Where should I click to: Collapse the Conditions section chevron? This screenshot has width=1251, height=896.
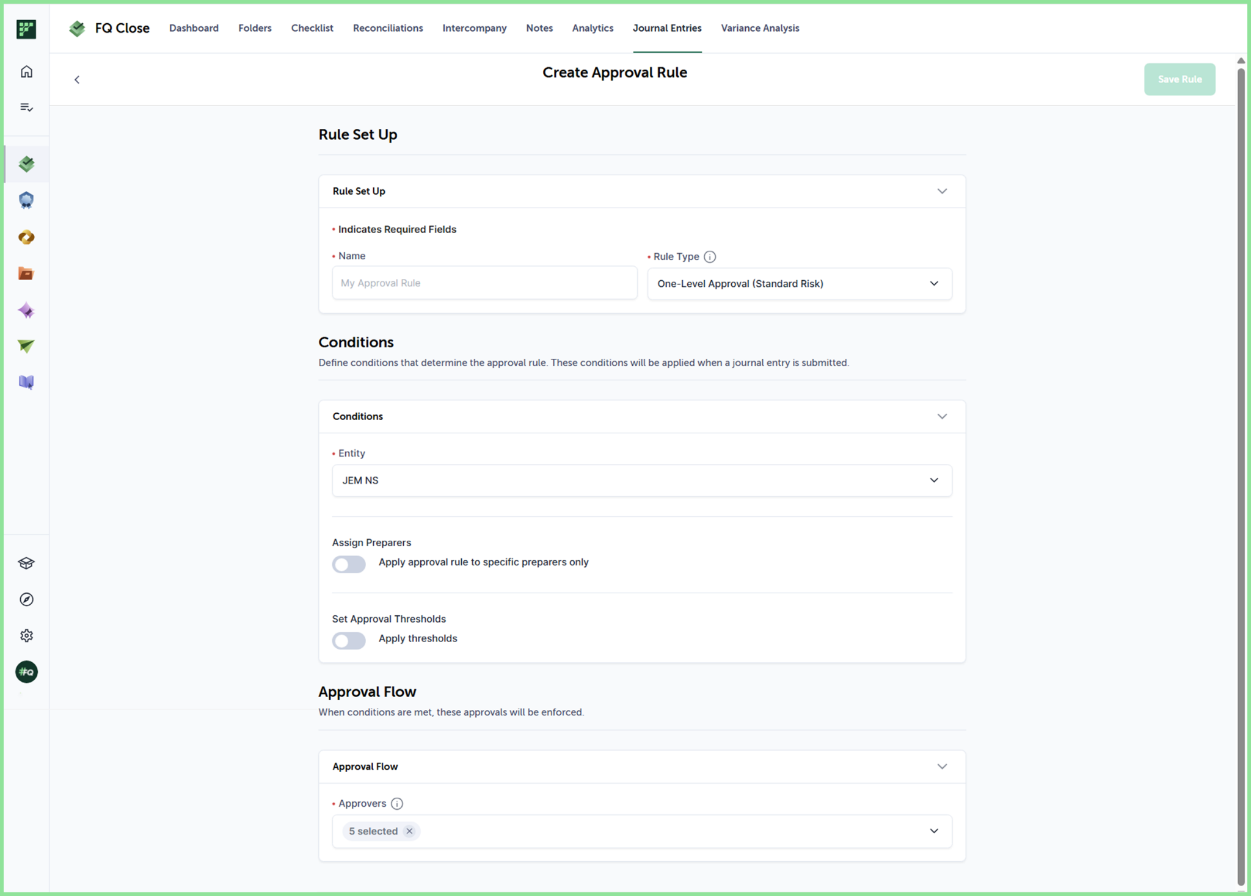click(x=942, y=416)
